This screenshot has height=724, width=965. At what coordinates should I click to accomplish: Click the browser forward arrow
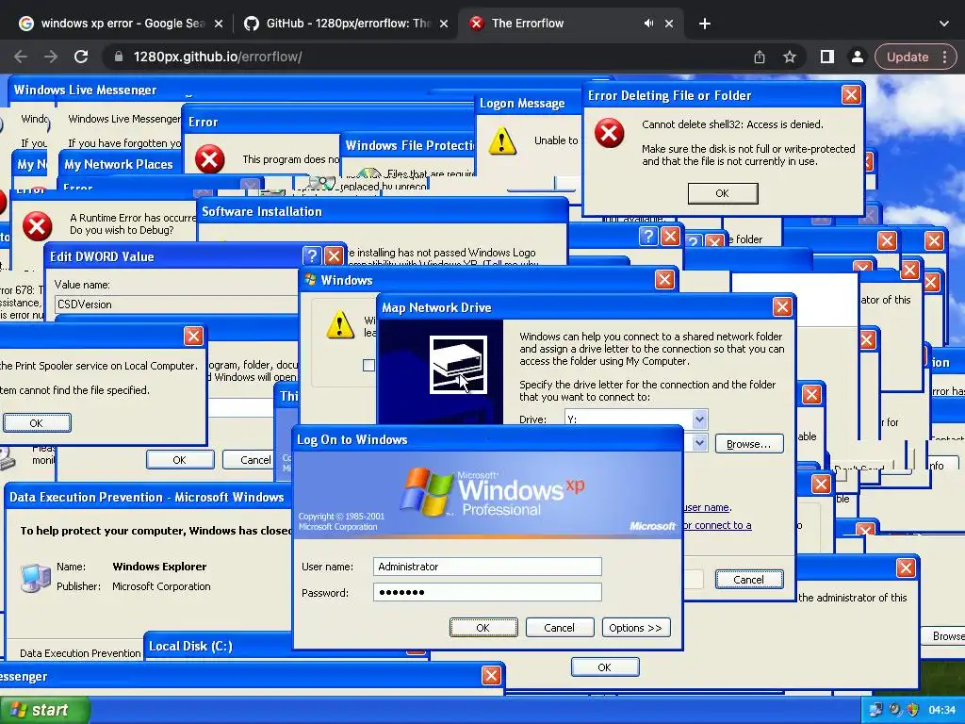point(51,57)
